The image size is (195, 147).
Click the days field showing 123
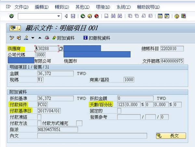point(121,105)
